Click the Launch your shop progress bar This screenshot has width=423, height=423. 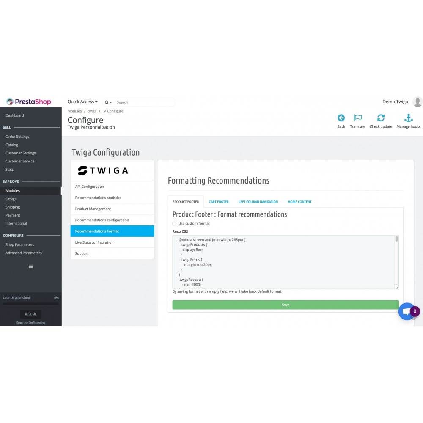pyautogui.click(x=31, y=304)
